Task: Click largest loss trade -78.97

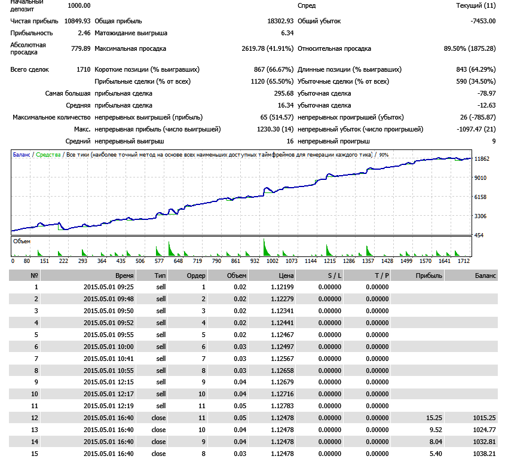Action: pos(486,93)
